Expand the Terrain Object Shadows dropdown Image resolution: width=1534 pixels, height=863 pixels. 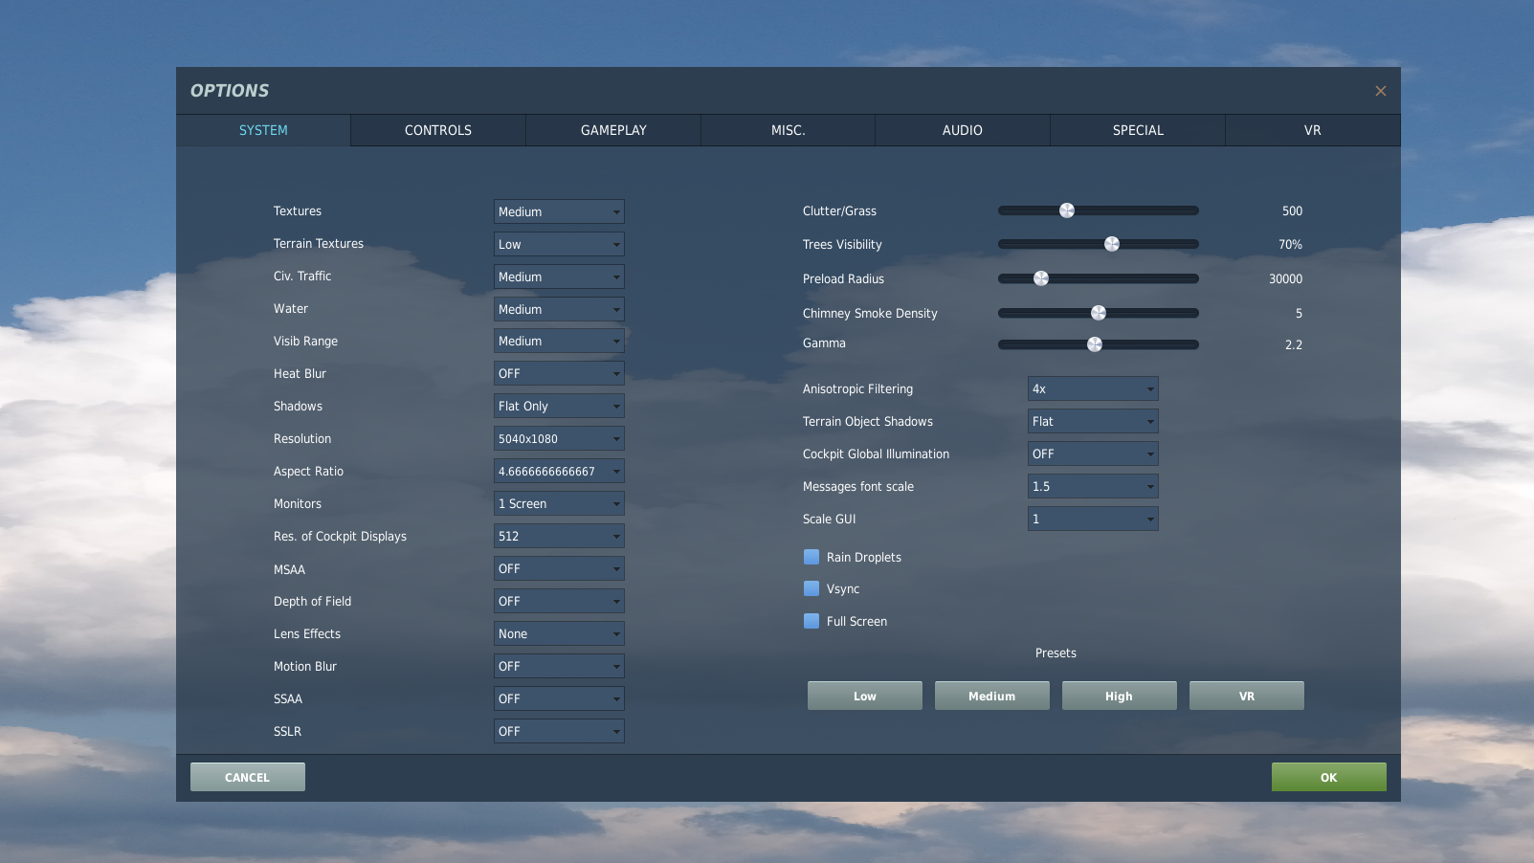tap(1093, 421)
